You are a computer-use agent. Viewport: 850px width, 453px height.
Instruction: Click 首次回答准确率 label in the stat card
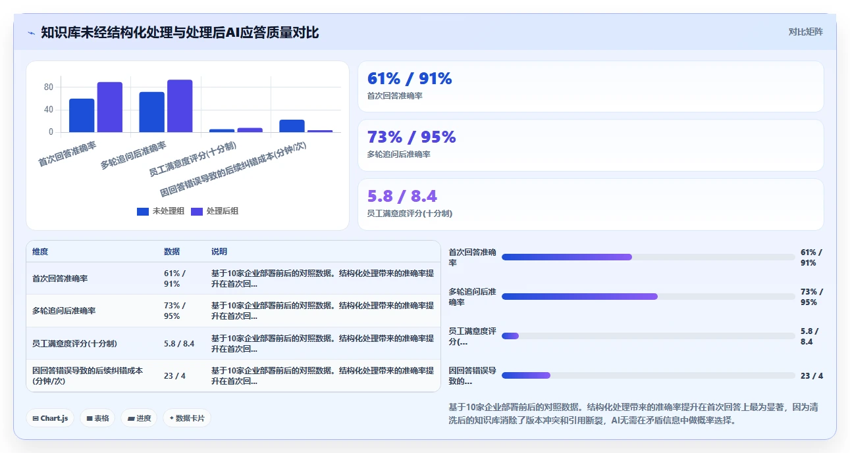pos(395,96)
